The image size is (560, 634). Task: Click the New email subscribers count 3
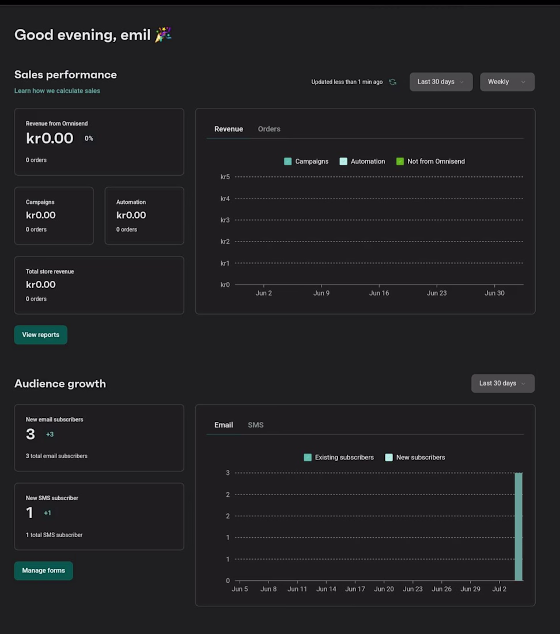[31, 434]
